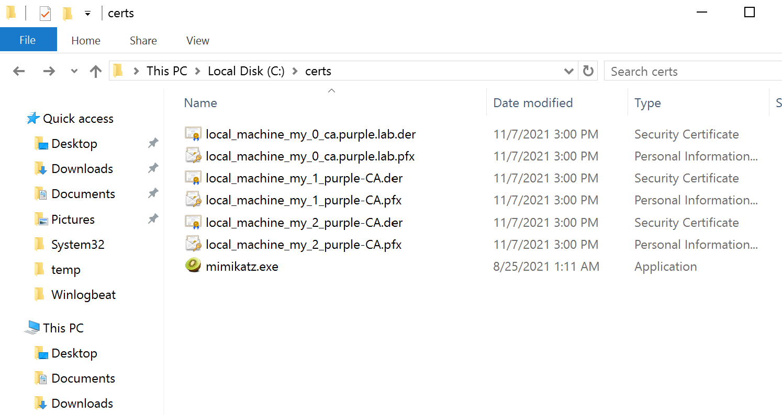Click the local_machine_my_0_ca.purple.lab.pfx key icon
The height and width of the screenshot is (415, 782).
193,156
